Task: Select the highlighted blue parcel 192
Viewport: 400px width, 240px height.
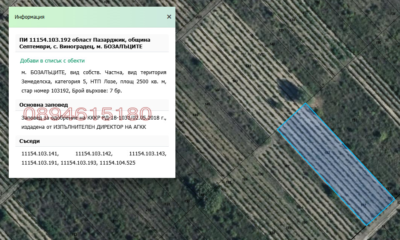Action: tap(336, 164)
